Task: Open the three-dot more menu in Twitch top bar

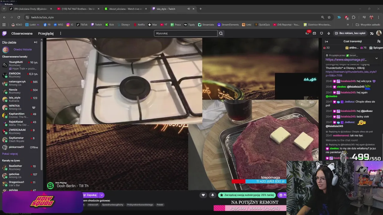Action: [60, 33]
